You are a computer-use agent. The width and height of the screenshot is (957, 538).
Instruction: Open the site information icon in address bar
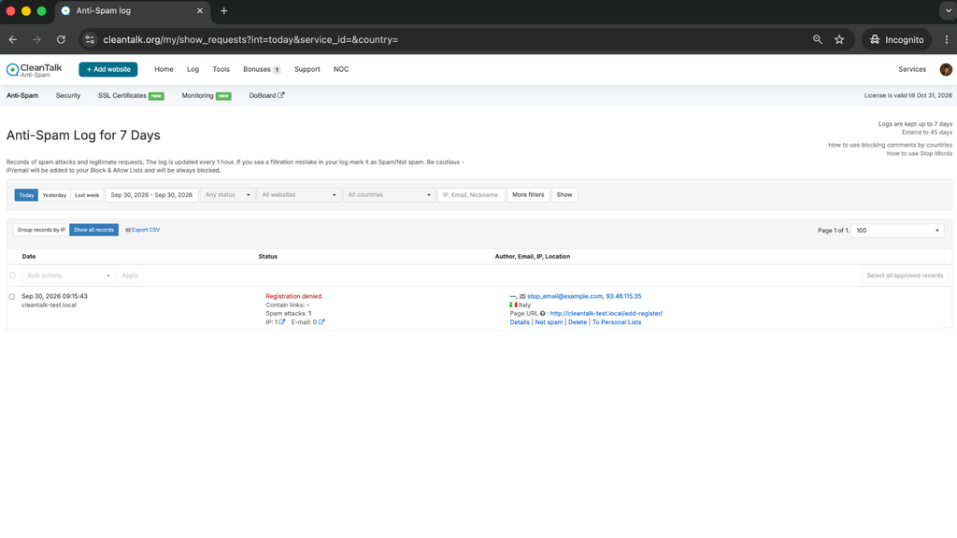point(90,39)
